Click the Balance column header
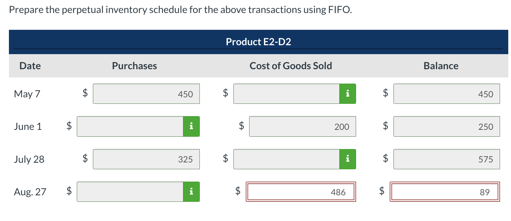Viewport: 511px width, 221px height. click(x=441, y=66)
